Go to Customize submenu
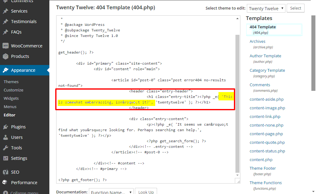Screen dimensions: 316x194 [14, 90]
